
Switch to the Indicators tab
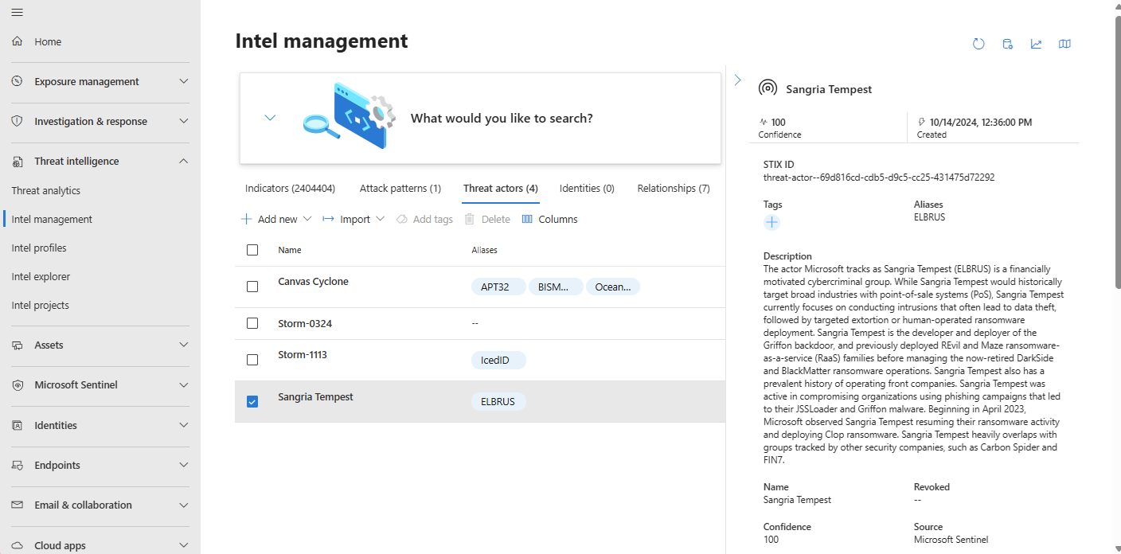[x=290, y=189]
